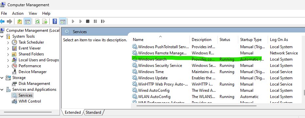Click Local Service logon of Windows Time
This screenshot has height=118, width=305.
pyautogui.click(x=281, y=72)
